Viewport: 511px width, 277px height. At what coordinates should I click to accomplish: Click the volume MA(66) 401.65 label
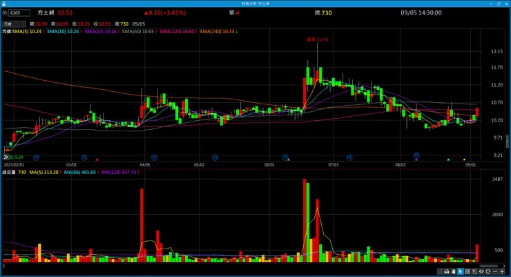pos(81,173)
